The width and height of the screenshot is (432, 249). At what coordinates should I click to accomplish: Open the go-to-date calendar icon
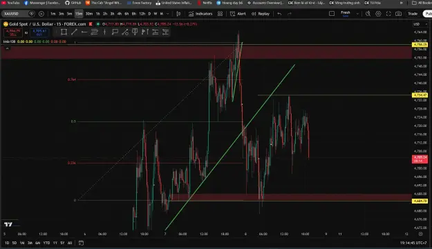click(81, 243)
